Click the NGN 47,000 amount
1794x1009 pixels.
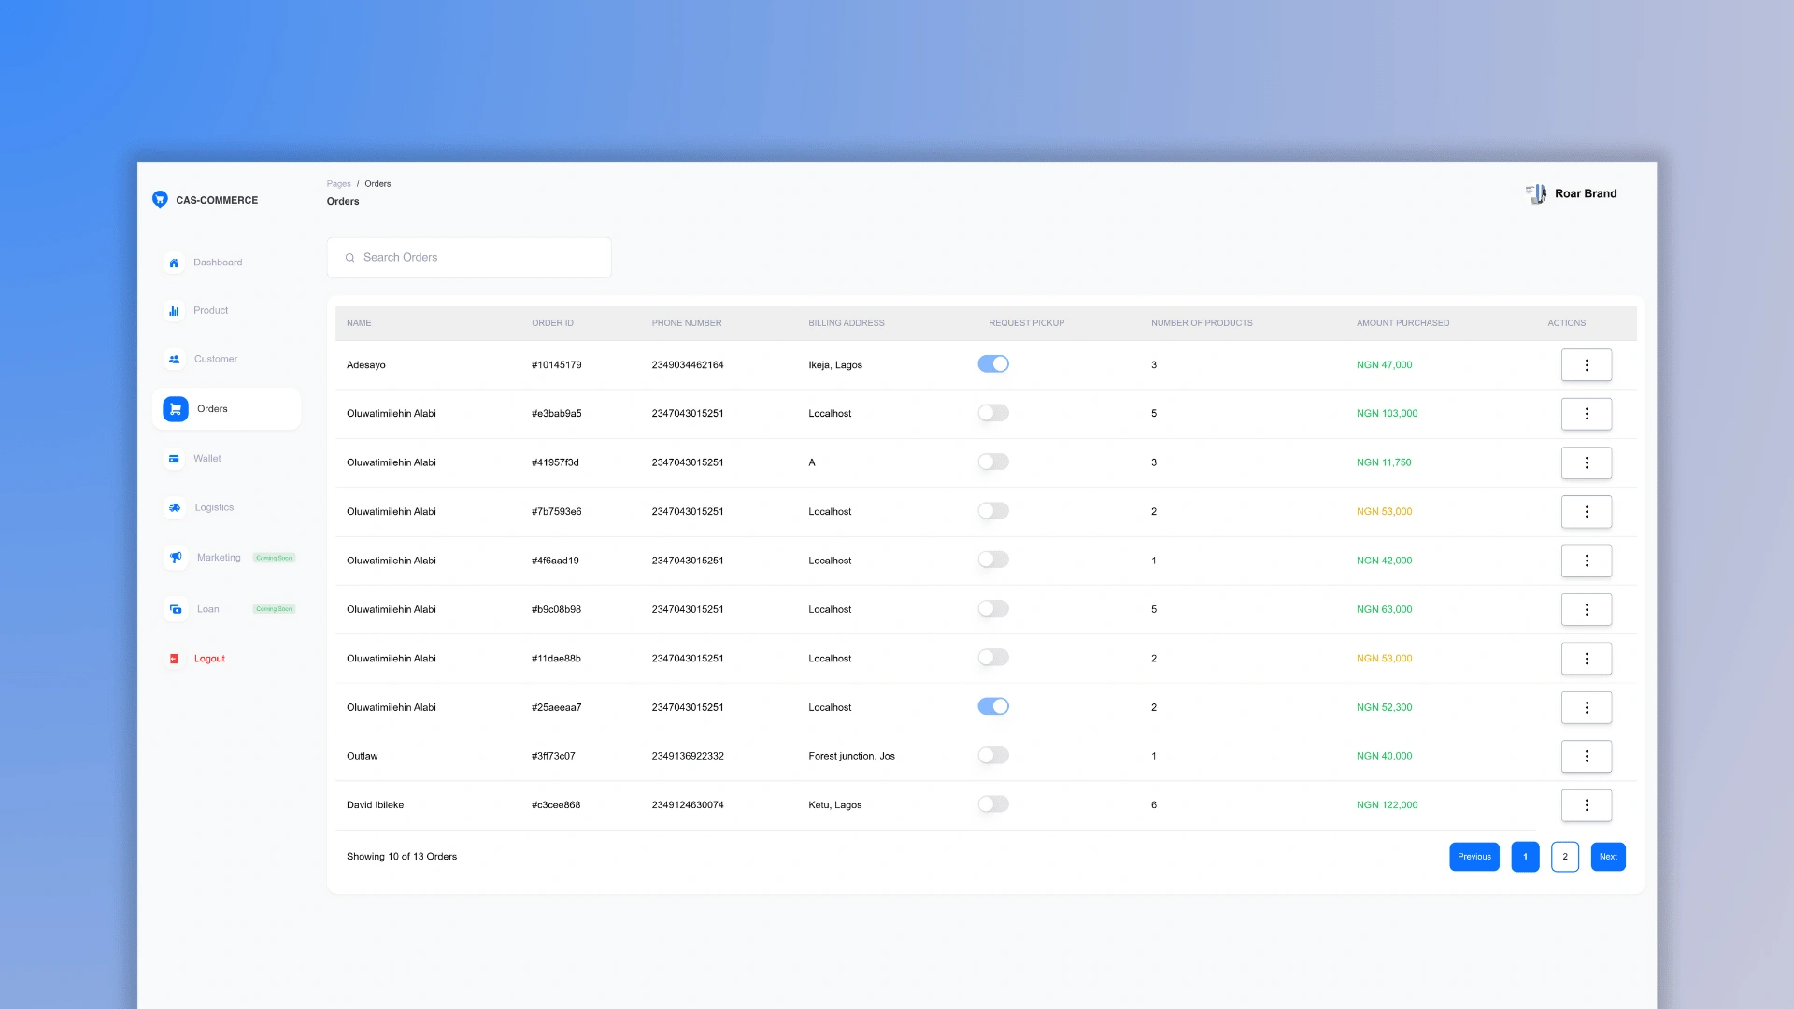pos(1384,365)
